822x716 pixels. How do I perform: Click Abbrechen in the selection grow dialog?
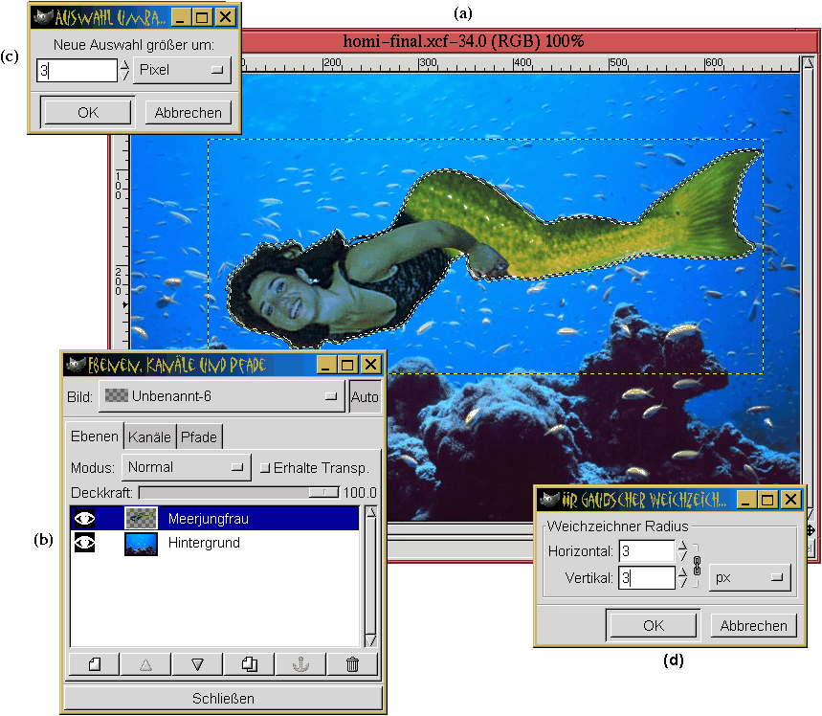click(x=189, y=112)
